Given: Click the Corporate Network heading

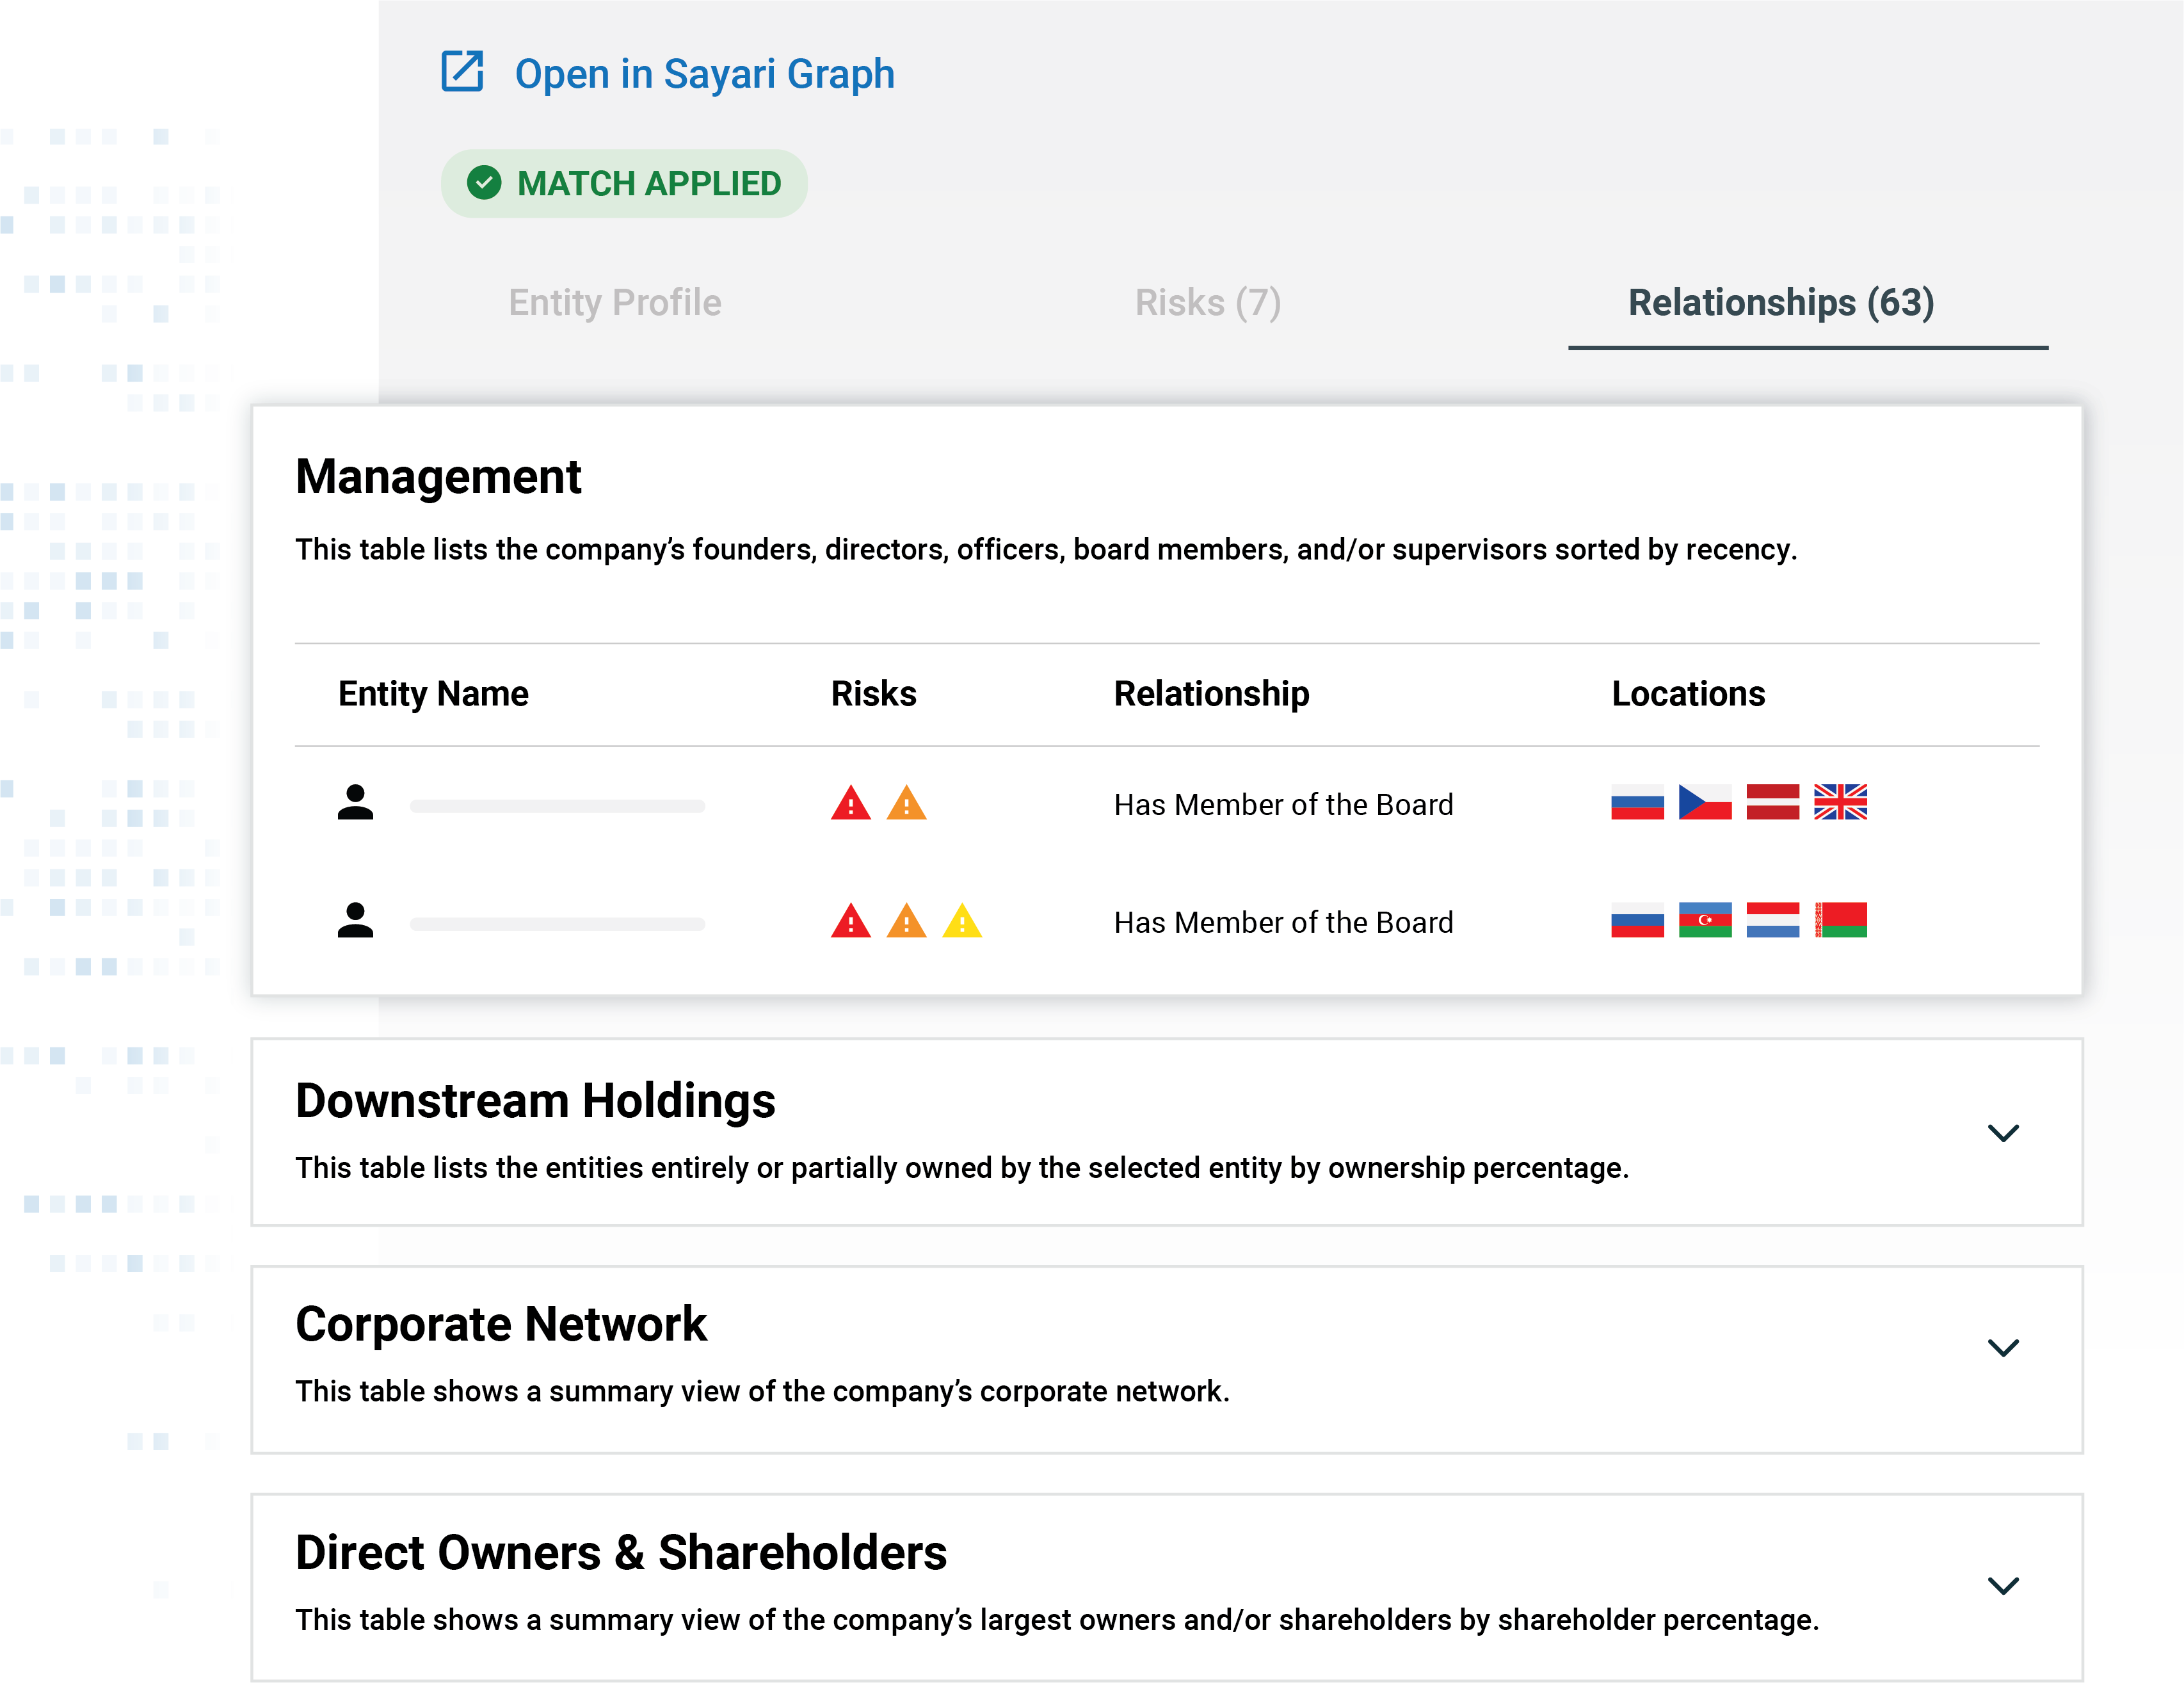Looking at the screenshot, I should 501,1325.
